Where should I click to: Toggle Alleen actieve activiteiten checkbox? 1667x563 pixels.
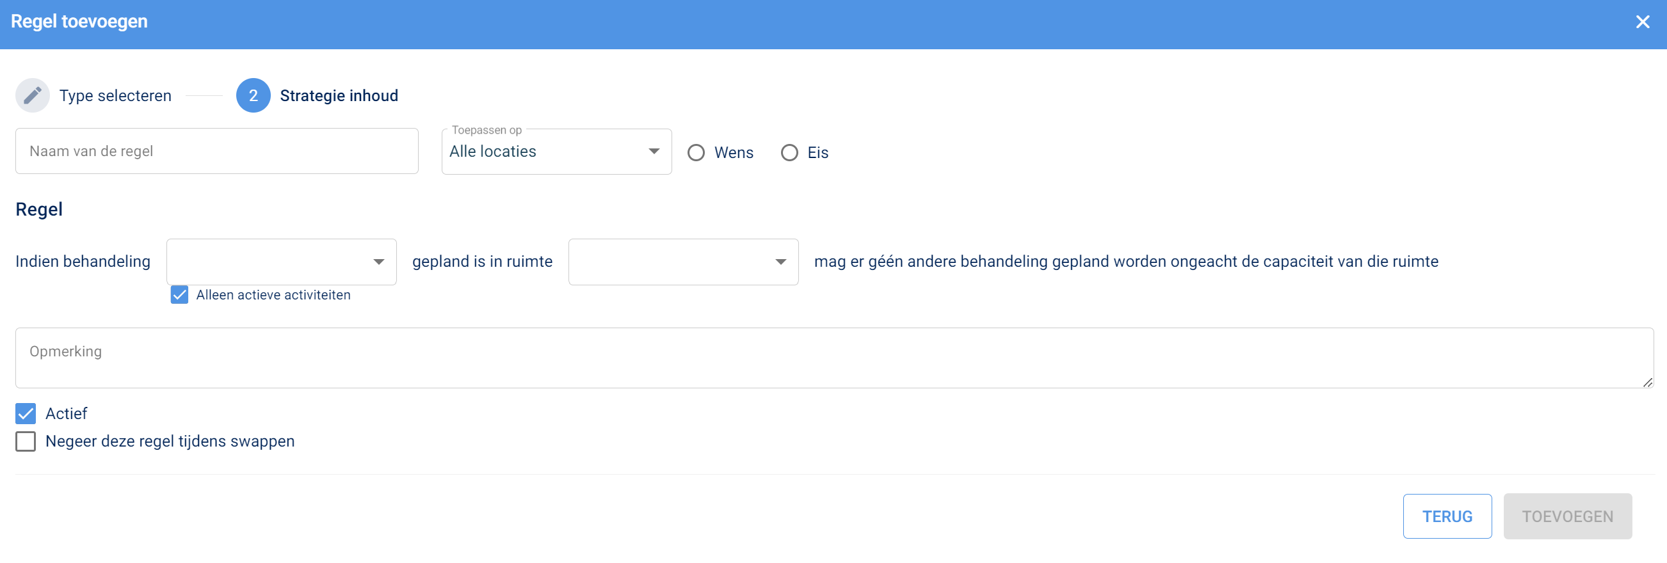pyautogui.click(x=179, y=295)
